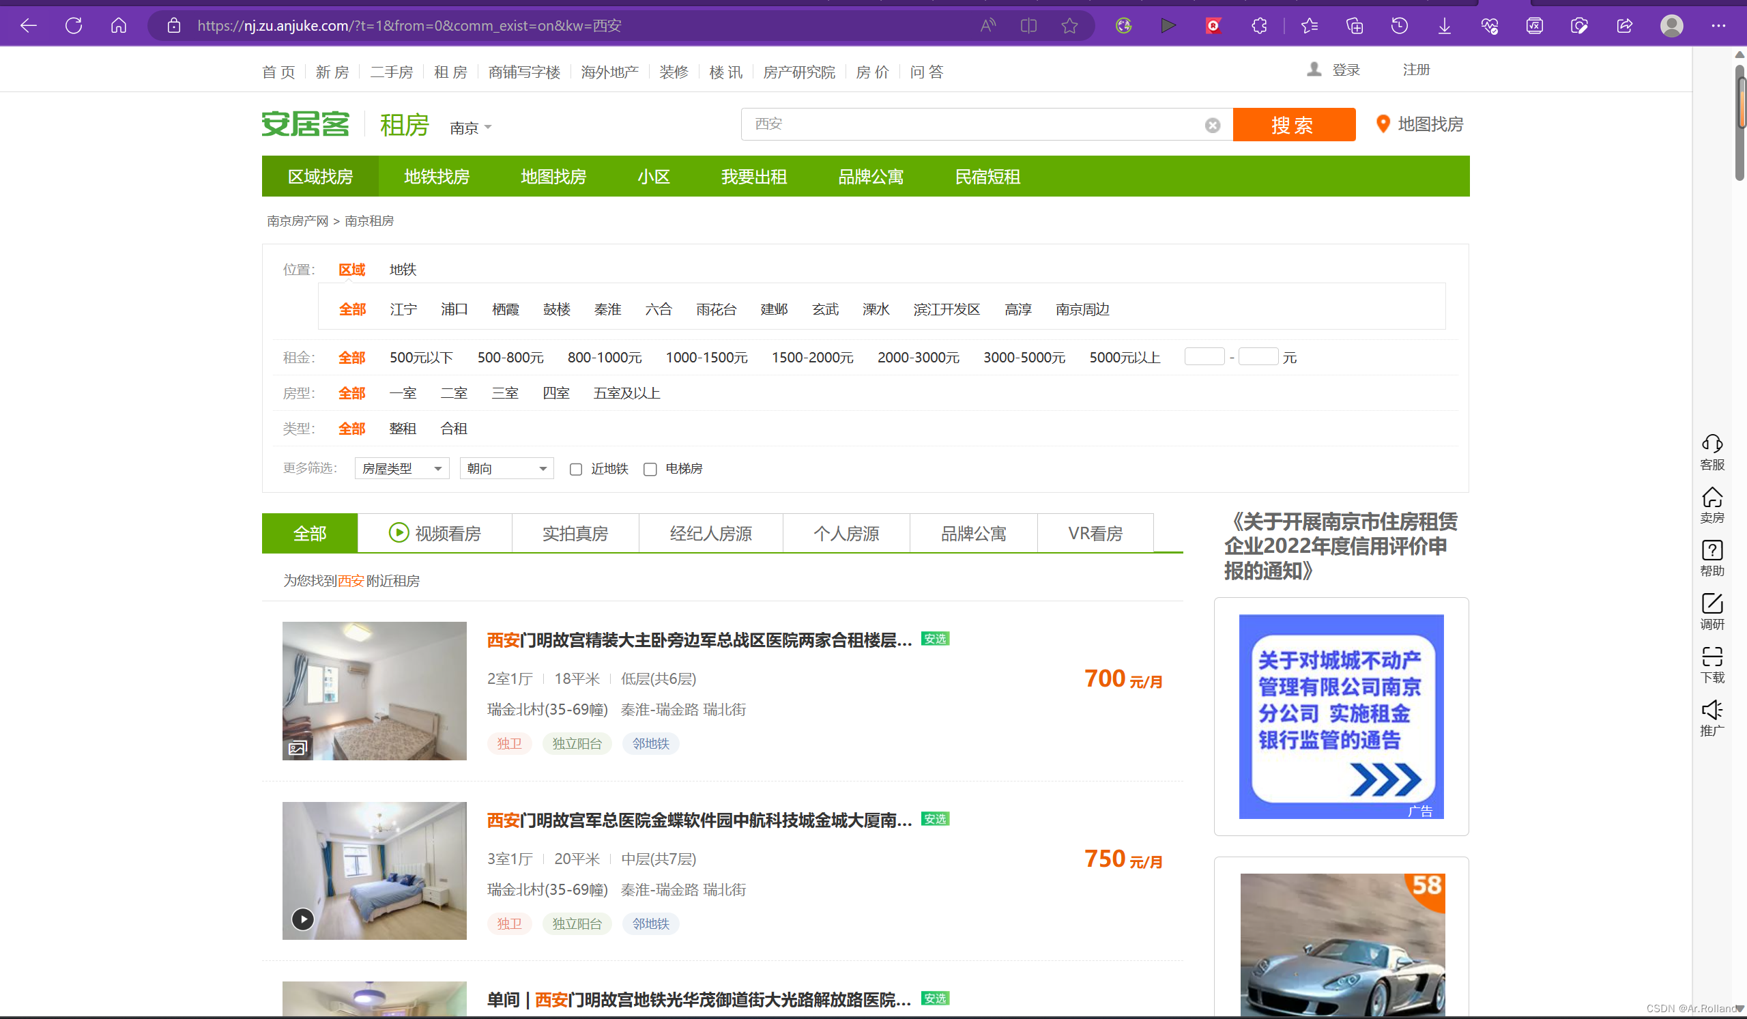Open 民宿短租 nav tab
Screen dimensions: 1747x1019
click(987, 176)
